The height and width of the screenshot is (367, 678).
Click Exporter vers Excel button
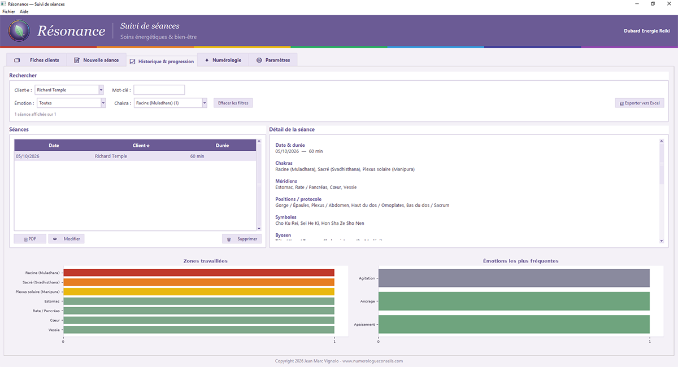coord(640,103)
